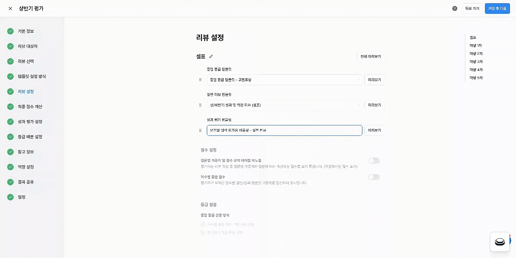Select the first 종합 등급 산출 방식 radio option
The height and width of the screenshot is (258, 516).
(x=203, y=225)
